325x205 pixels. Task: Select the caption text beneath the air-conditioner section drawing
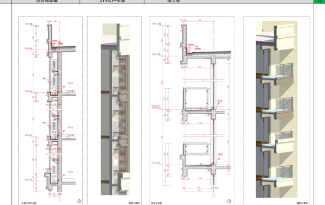coord(29,203)
